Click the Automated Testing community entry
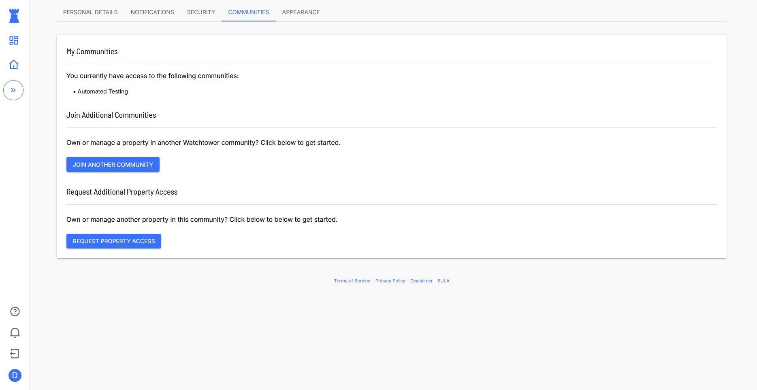Viewport: 757px width, 390px height. click(102, 91)
